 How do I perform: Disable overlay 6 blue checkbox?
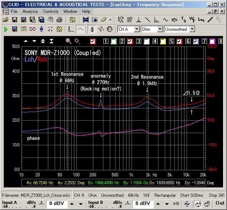click(196, 41)
